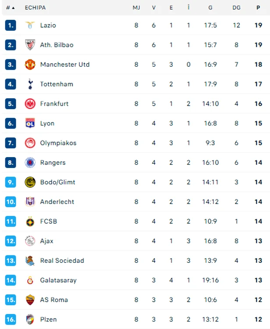Select the Tottenham cockerel logo
Image resolution: width=270 pixels, height=329 pixels.
[x=30, y=84]
